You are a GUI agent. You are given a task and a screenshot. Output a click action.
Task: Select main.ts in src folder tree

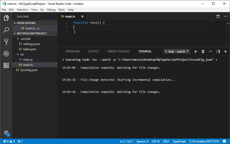pos(35,65)
